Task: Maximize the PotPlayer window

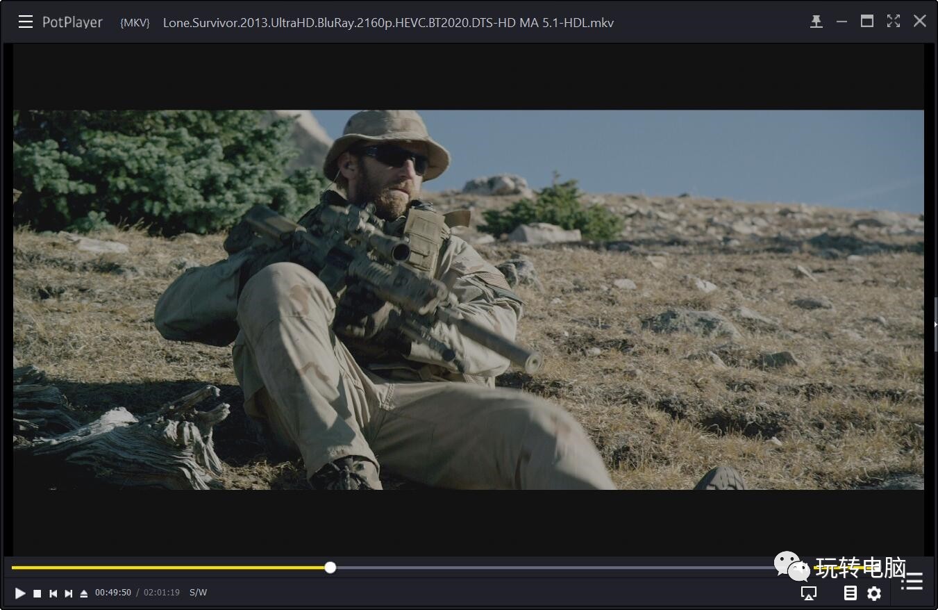Action: [x=867, y=22]
